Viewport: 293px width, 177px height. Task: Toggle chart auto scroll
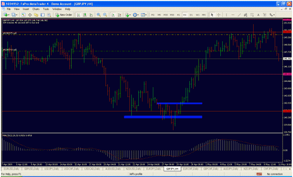point(113,15)
